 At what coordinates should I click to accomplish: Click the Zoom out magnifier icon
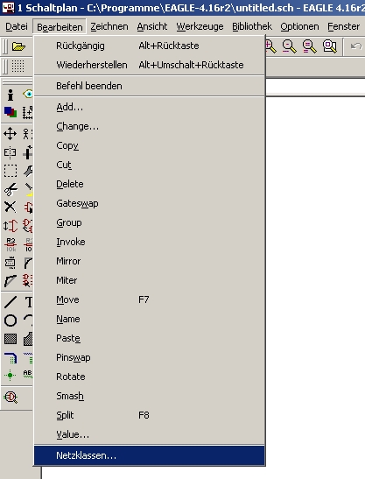(289, 46)
